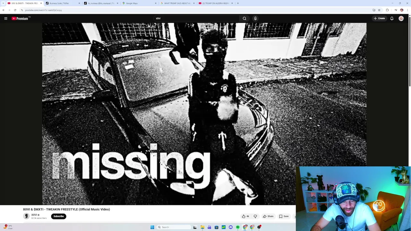Click the YouTube search magnifier button
Screen dimensions: 411x231
click(x=244, y=18)
